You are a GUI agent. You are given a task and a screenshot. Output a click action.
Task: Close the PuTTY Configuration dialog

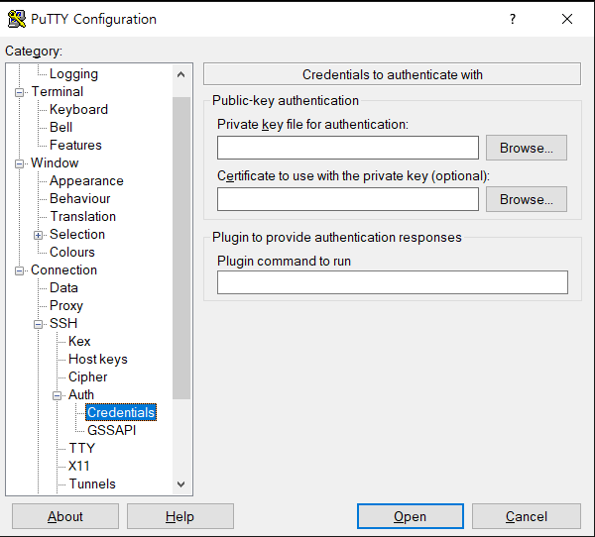click(x=567, y=19)
